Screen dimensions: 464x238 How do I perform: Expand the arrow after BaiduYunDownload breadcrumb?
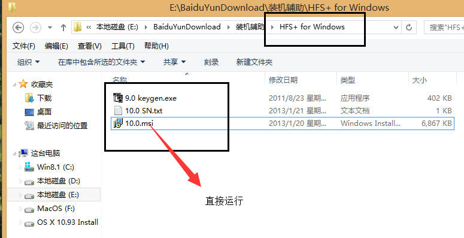pos(229,27)
